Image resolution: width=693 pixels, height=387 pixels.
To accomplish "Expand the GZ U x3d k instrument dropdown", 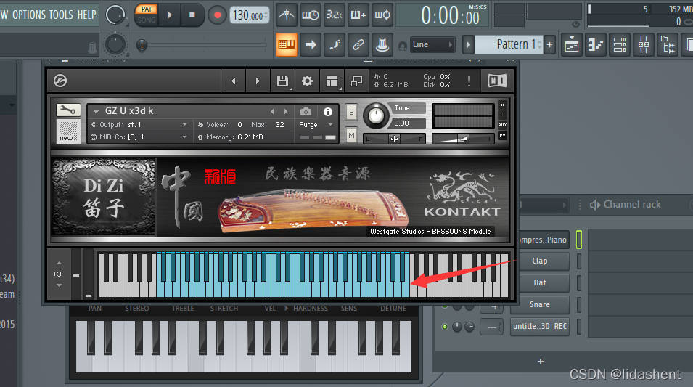I will pyautogui.click(x=96, y=112).
